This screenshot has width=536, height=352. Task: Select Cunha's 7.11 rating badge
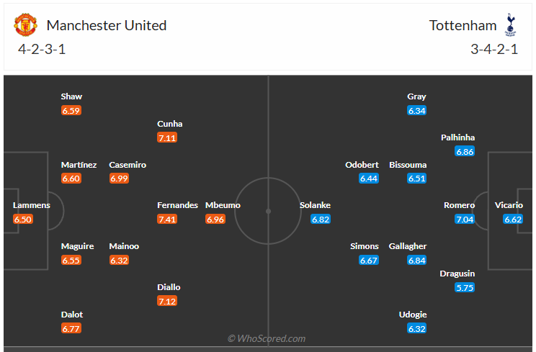167,137
